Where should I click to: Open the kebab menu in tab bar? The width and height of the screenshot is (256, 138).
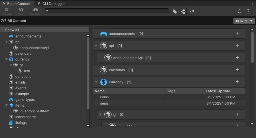coord(252,3)
